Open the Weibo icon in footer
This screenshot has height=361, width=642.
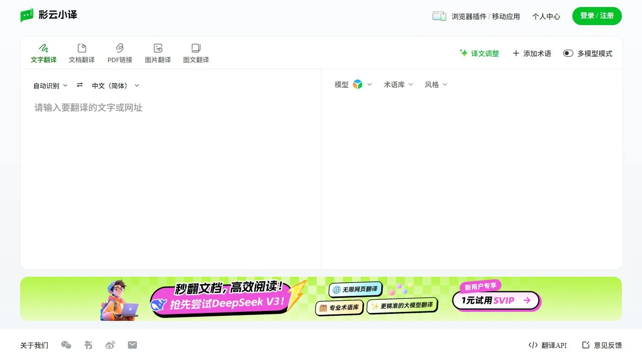click(110, 345)
